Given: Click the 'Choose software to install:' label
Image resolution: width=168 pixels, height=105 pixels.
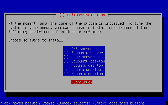Looking at the screenshot, I should pos(37,40).
